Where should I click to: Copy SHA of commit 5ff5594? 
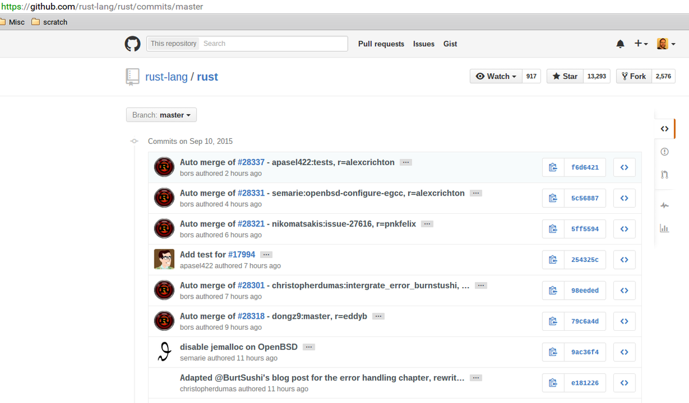[x=553, y=229]
